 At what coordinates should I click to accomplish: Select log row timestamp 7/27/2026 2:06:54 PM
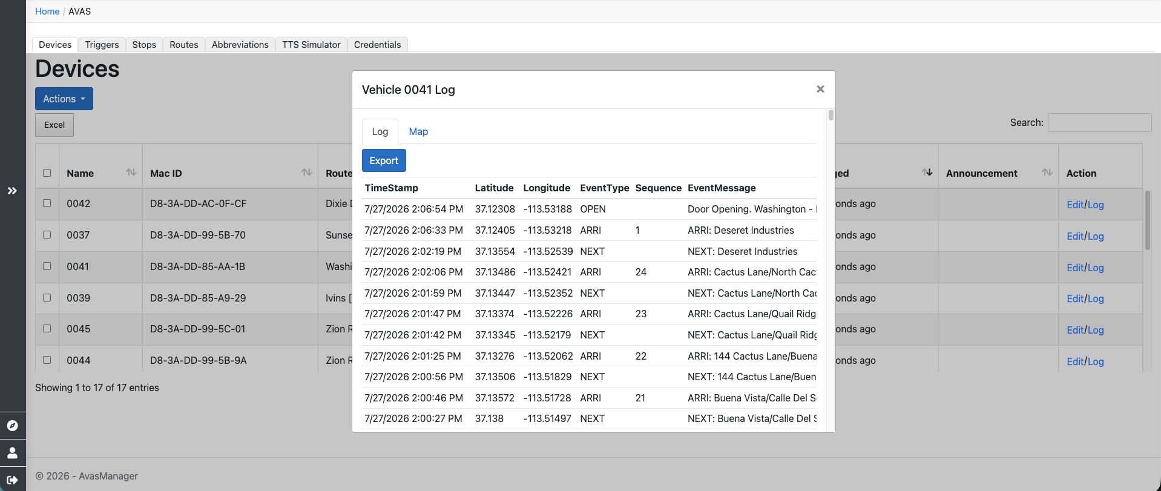(413, 209)
